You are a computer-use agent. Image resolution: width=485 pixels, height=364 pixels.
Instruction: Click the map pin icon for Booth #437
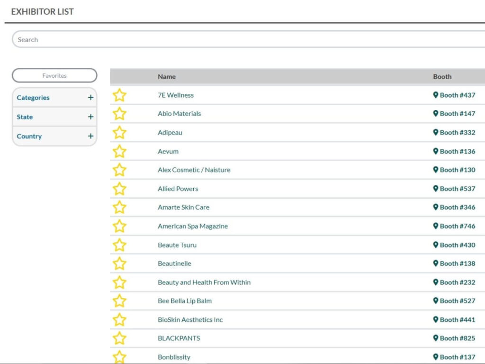pyautogui.click(x=436, y=95)
